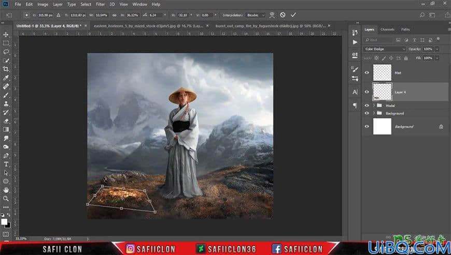Viewport: 451px width, 255px height.
Task: Select the Hand tool
Action: click(x=6, y=190)
